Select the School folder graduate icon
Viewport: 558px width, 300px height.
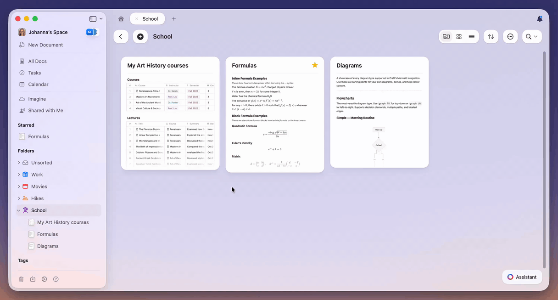point(25,210)
